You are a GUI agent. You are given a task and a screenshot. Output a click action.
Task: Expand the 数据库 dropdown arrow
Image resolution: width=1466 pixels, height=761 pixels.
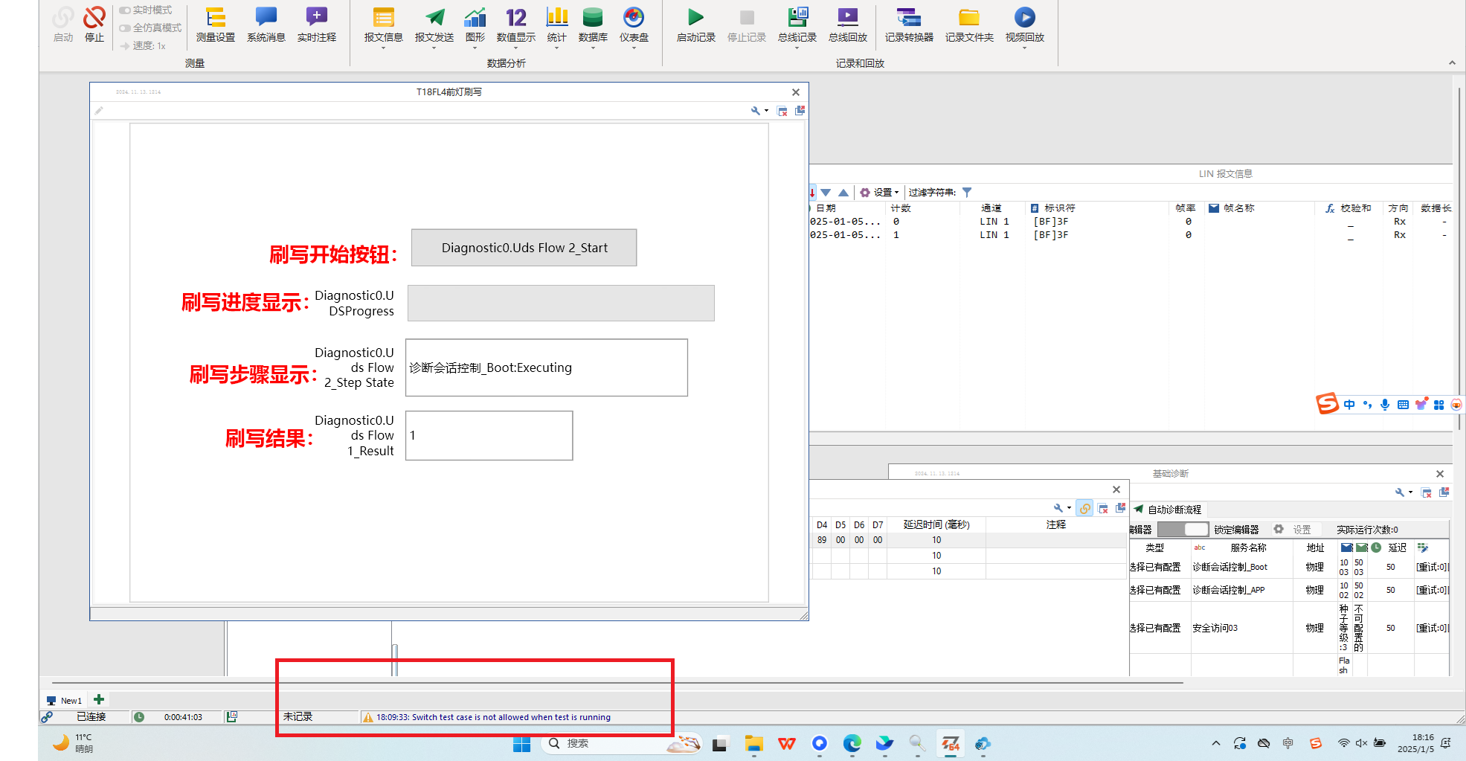[x=593, y=48]
